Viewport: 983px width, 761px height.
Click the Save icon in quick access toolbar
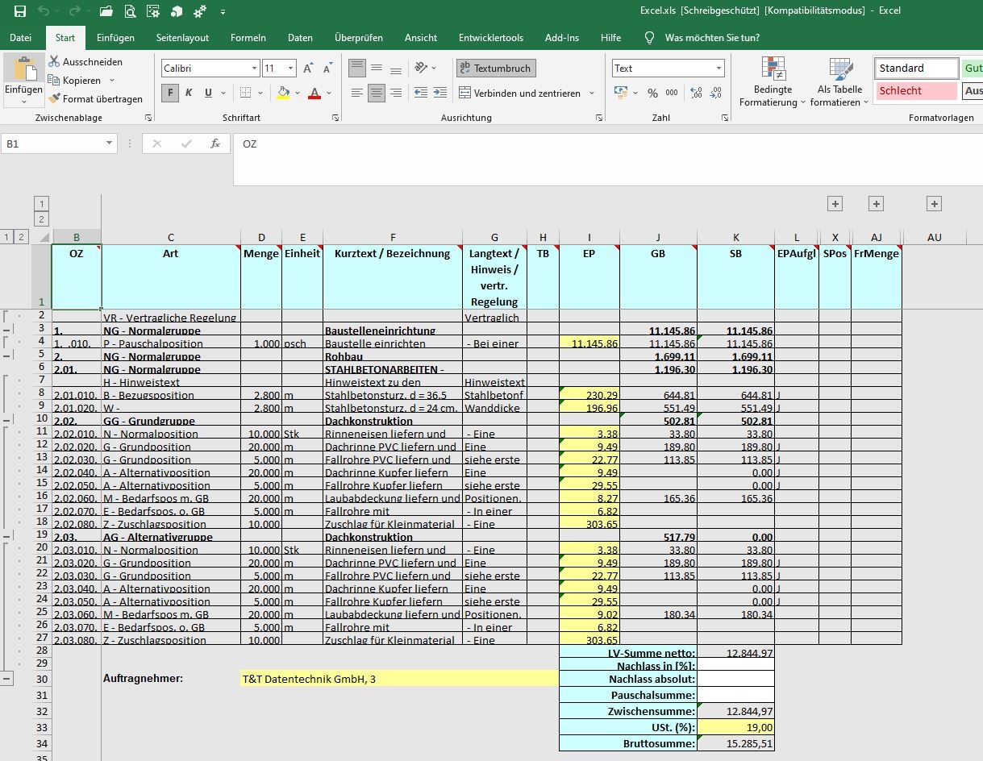pos(20,11)
